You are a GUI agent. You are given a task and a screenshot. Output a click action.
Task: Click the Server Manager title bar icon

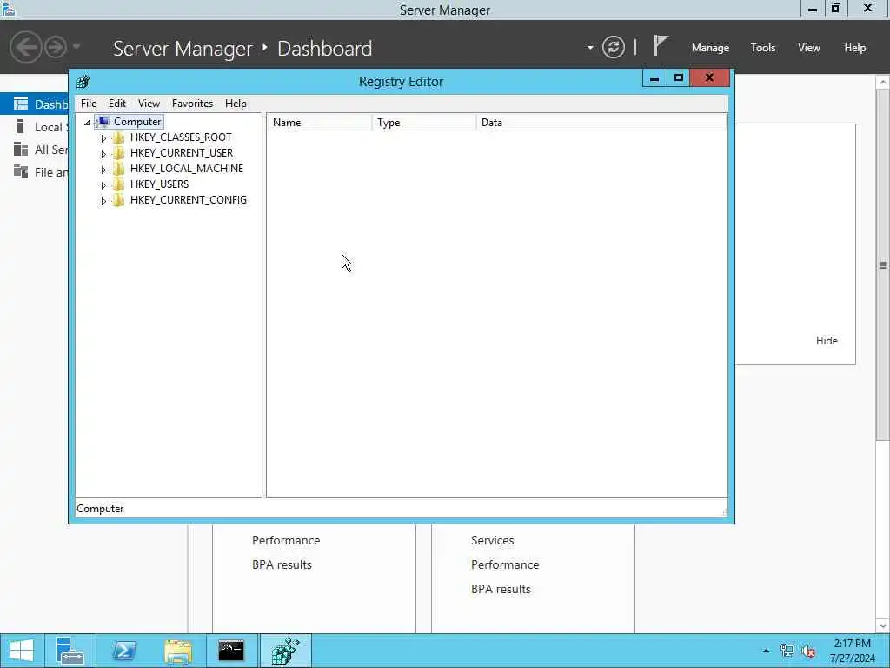[x=8, y=9]
